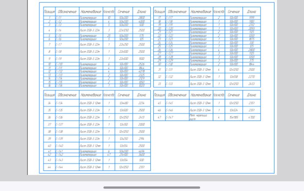
Task: Click length value 2453 in row 33
Action: pyautogui.click(x=252, y=84)
